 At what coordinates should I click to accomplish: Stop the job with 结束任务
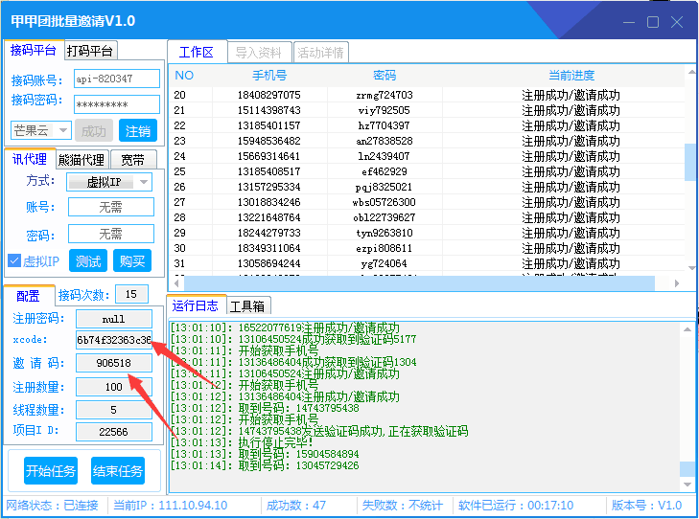pyautogui.click(x=118, y=470)
